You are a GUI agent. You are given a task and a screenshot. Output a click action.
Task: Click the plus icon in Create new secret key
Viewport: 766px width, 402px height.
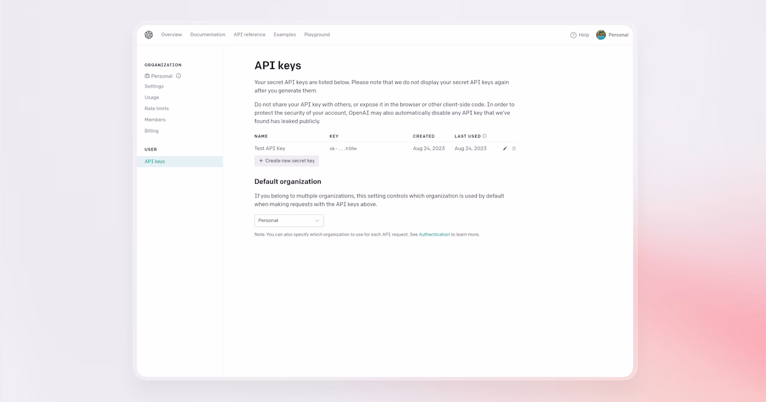pyautogui.click(x=261, y=161)
